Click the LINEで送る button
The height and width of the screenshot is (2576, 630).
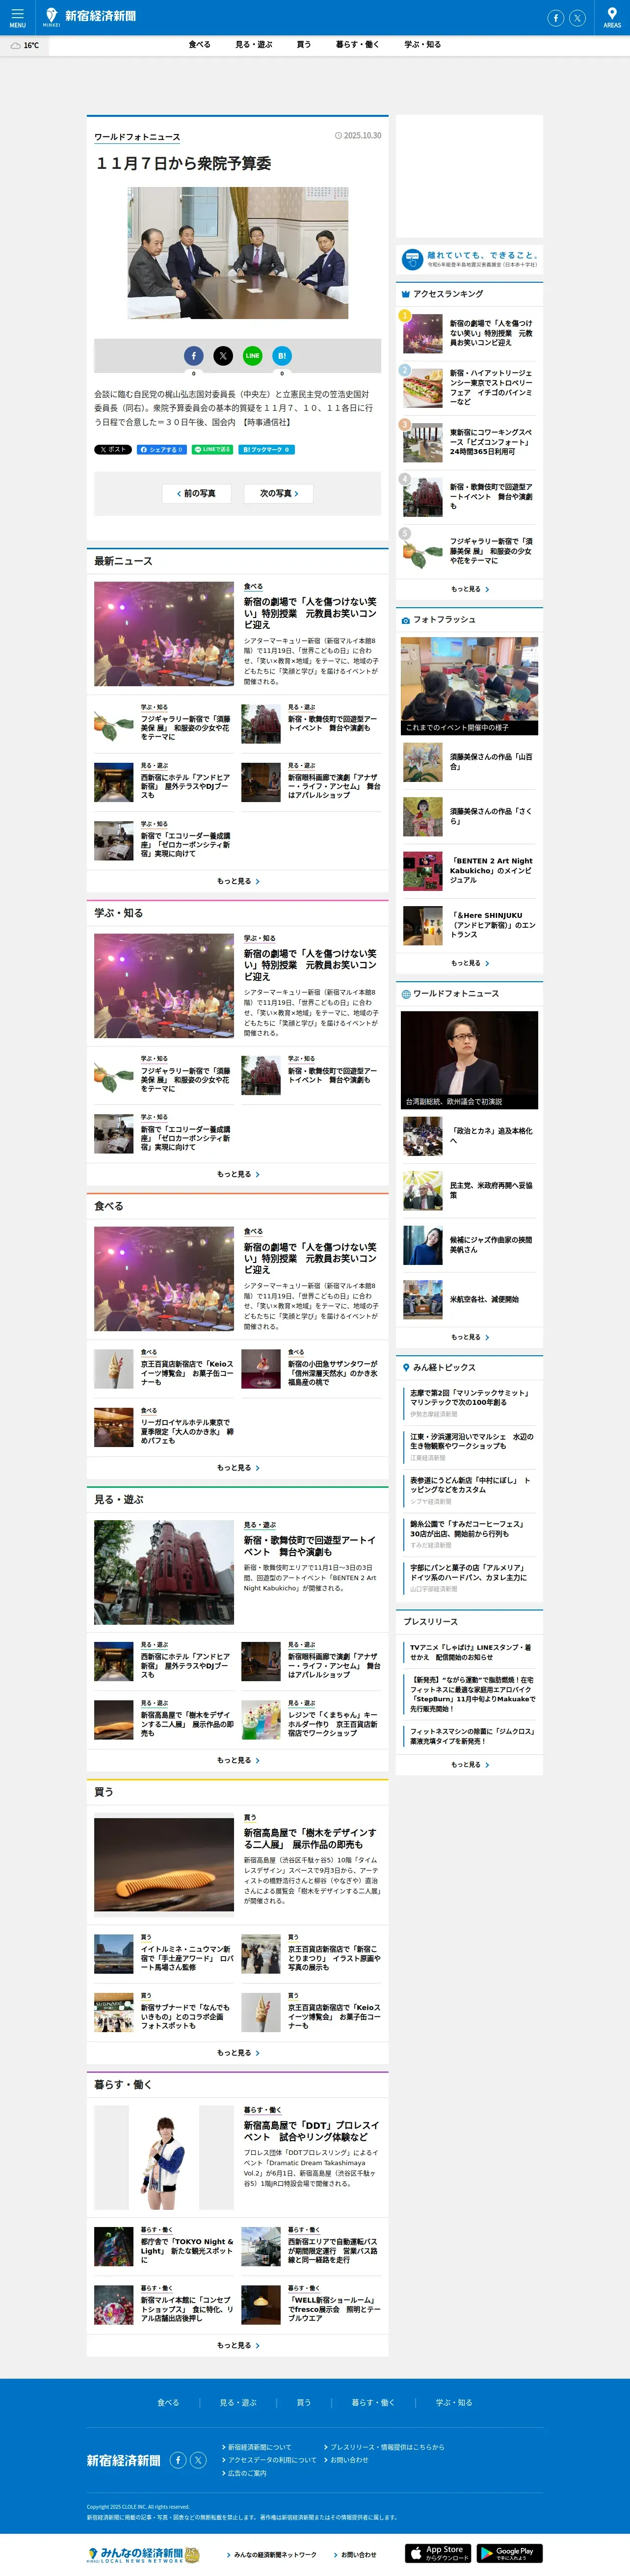coord(213,449)
